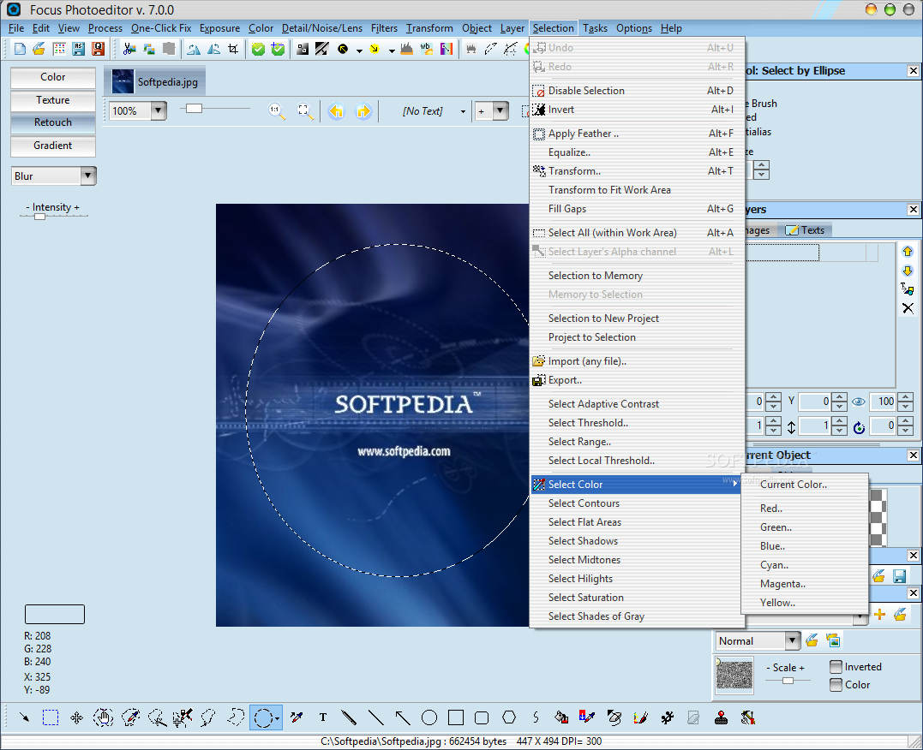Image resolution: width=923 pixels, height=750 pixels.
Task: Click the yellow back arrow icon
Action: point(336,110)
